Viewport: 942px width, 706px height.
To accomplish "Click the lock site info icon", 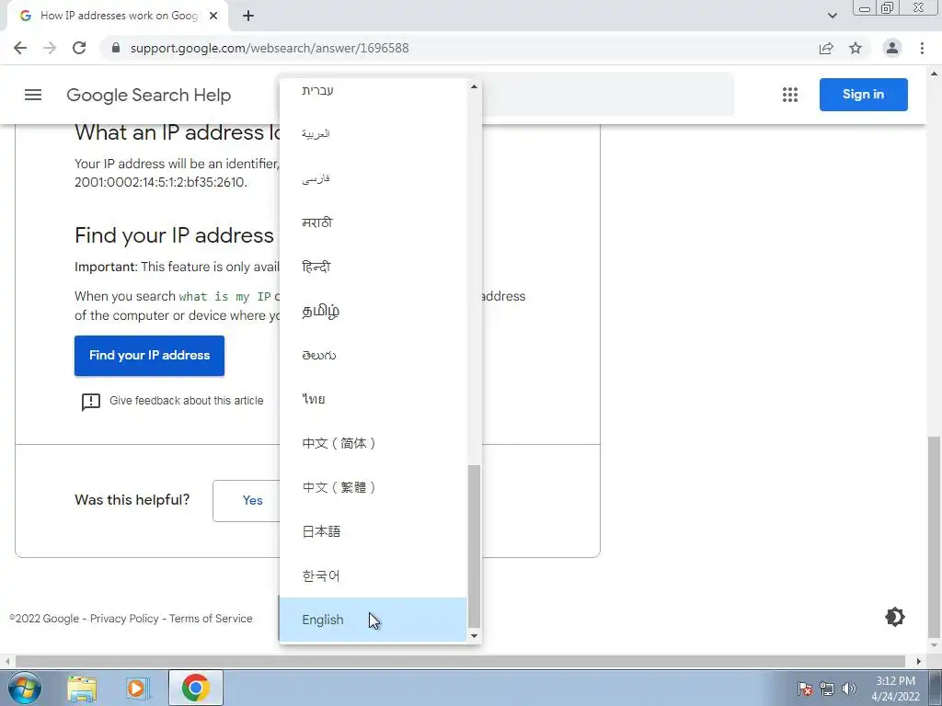I will pos(116,48).
